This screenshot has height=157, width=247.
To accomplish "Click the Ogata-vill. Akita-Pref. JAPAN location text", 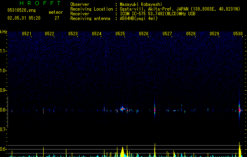I will pos(180,9).
